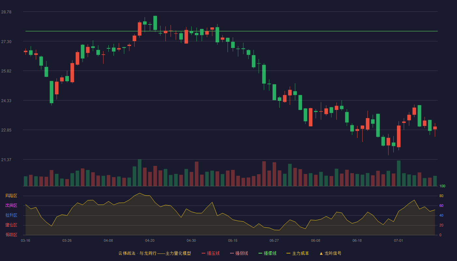The height and width of the screenshot is (261, 457).
Task: Click the white horizontal price line
Action: pos(231,31)
